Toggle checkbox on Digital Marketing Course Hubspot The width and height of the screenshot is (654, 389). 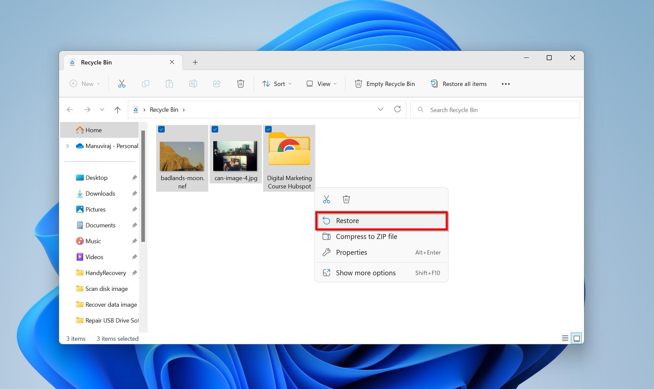coord(269,129)
